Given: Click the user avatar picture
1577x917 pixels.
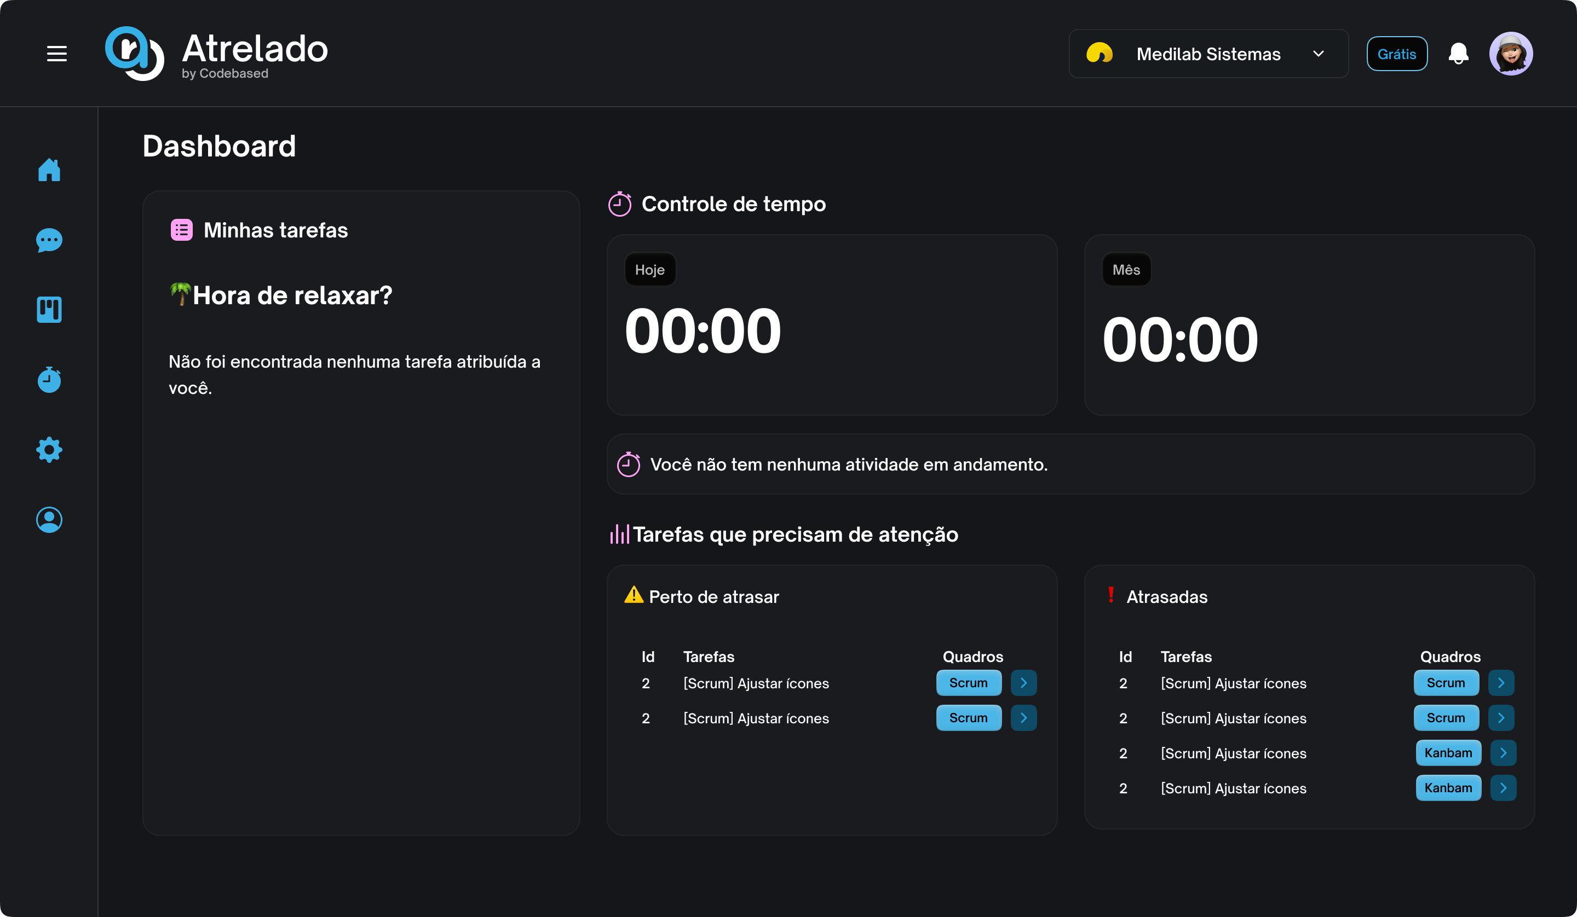Looking at the screenshot, I should (x=1511, y=54).
